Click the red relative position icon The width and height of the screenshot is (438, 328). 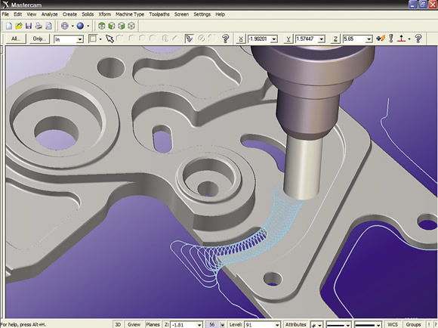[402, 39]
